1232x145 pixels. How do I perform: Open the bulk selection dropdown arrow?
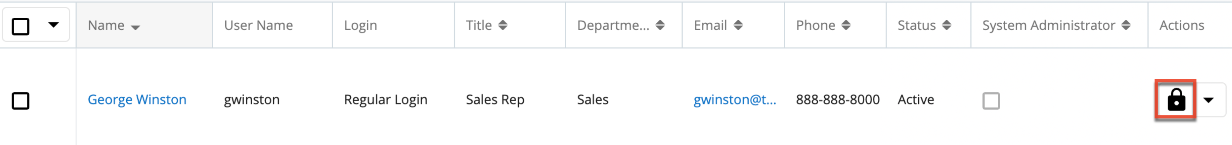click(x=54, y=25)
